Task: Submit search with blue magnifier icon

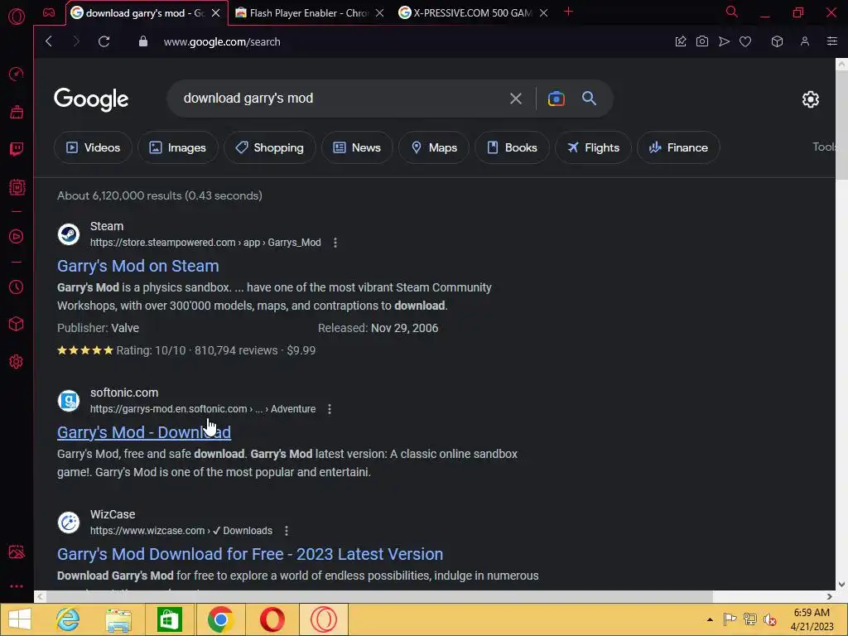Action: (589, 99)
